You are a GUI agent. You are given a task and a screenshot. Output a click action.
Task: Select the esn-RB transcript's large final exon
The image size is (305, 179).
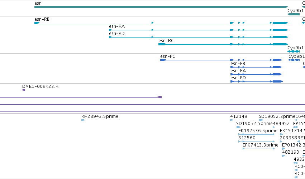(x=280, y=23)
